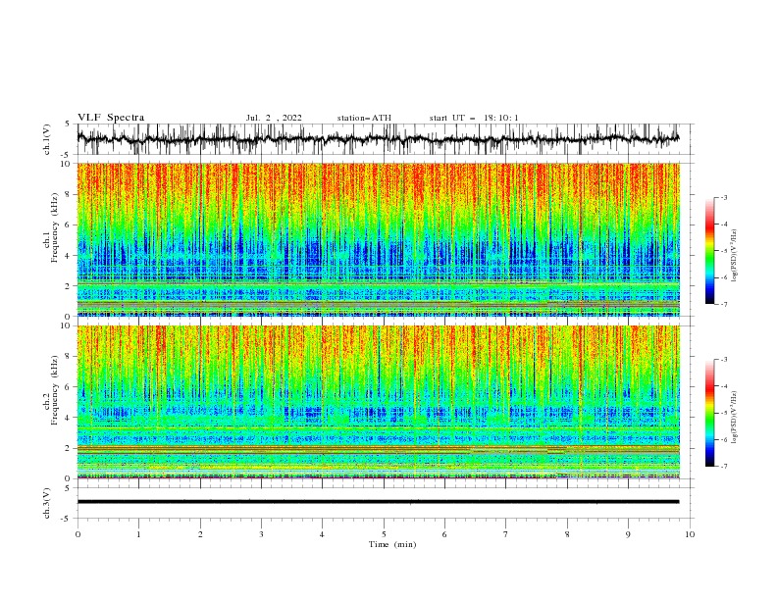Click the "VLF Spectra" plot title
The height and width of the screenshot is (600, 777).
(x=111, y=118)
